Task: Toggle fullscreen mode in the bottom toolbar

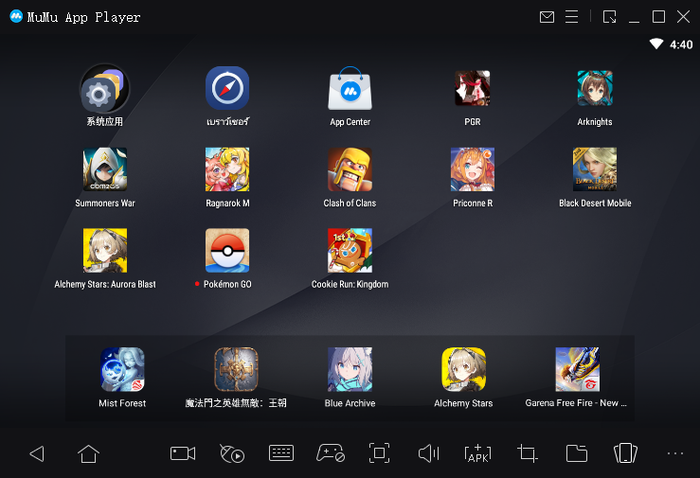Action: click(x=379, y=453)
